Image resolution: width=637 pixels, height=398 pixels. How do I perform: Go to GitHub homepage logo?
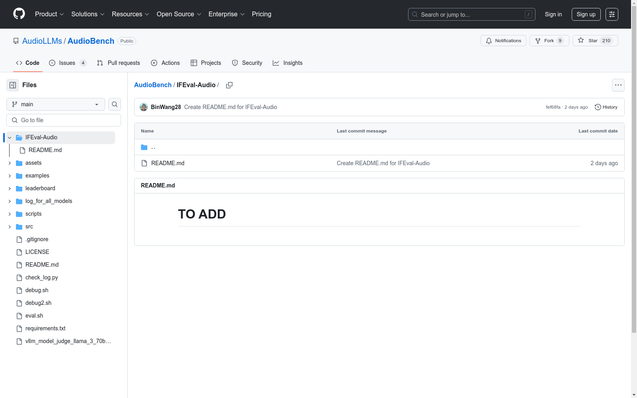tap(19, 14)
